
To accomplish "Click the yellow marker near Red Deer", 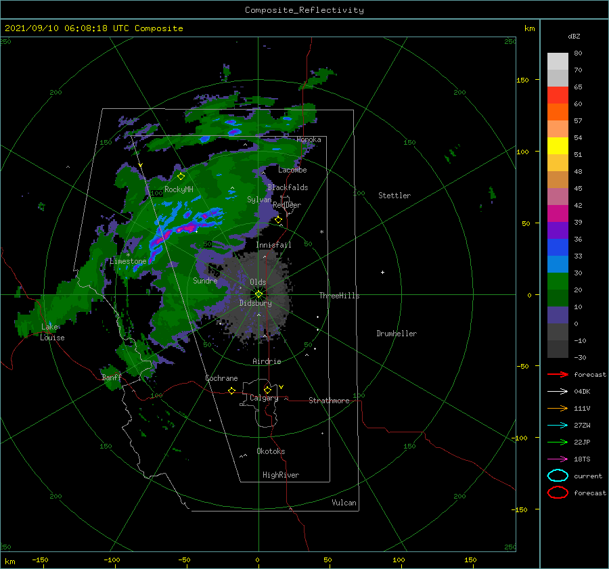I will click(278, 220).
